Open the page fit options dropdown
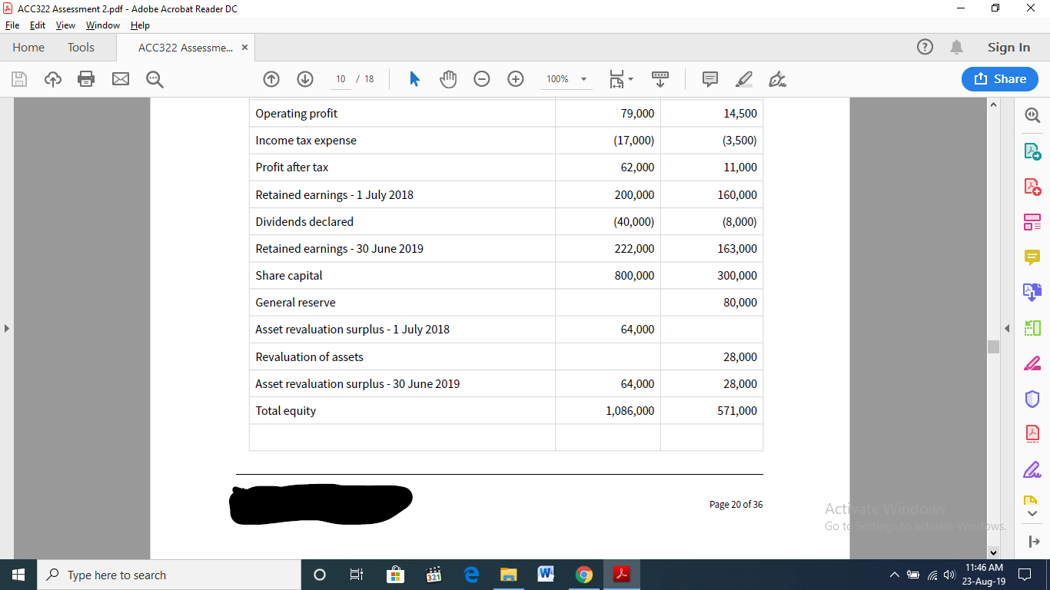The width and height of the screenshot is (1050, 590). tap(620, 78)
